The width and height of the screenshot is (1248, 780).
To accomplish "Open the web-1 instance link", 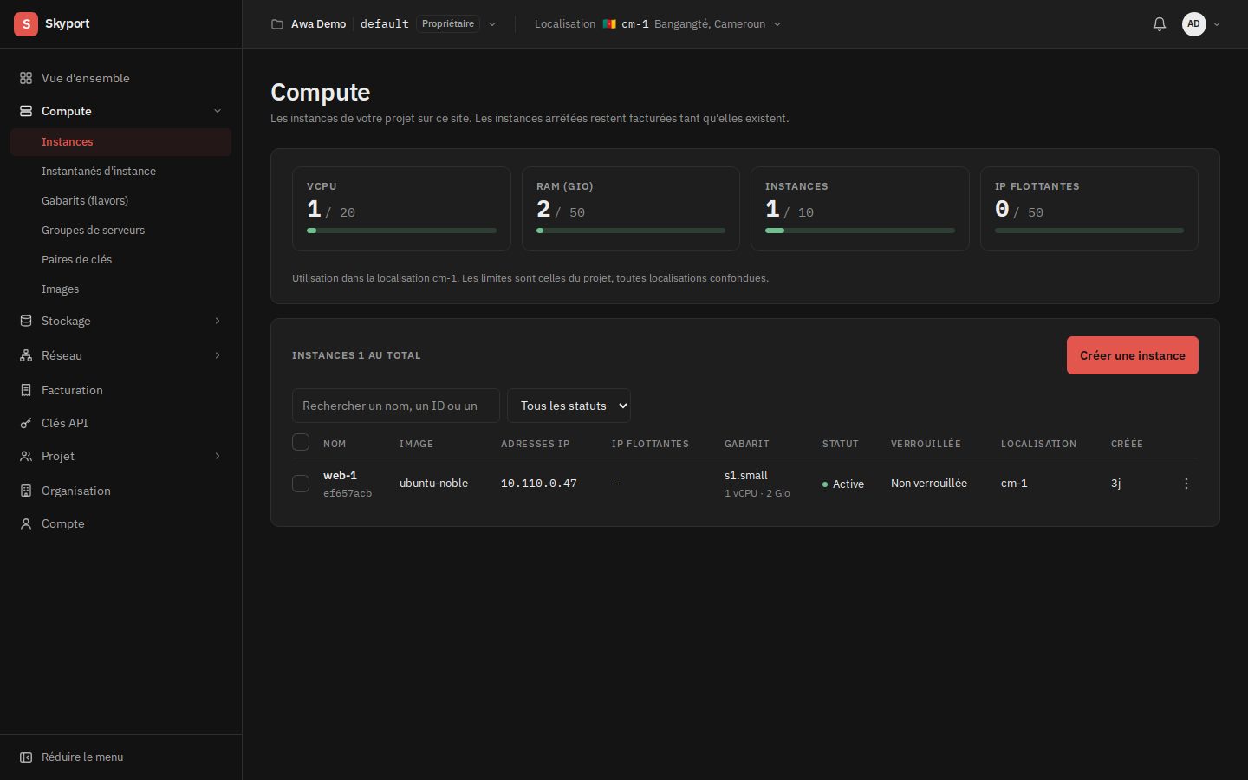I will [340, 475].
